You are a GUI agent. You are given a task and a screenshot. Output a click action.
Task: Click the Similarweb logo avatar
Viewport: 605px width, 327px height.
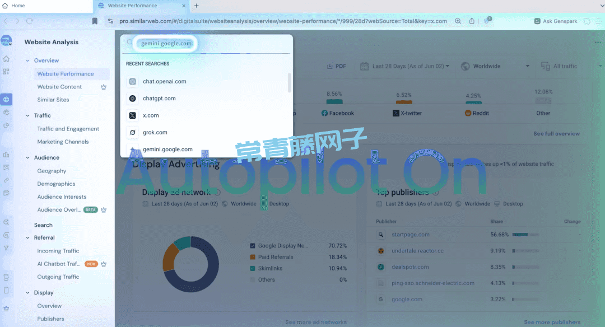click(6, 40)
